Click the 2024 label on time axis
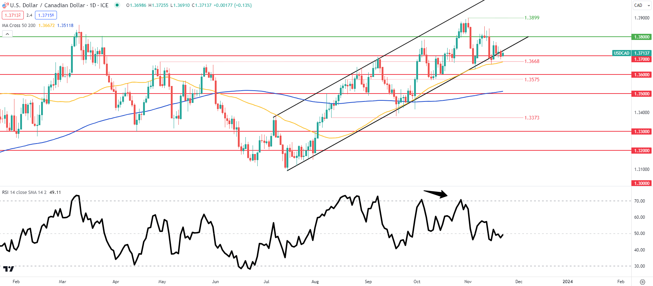Screen dimensions: 653x286 point(568,282)
